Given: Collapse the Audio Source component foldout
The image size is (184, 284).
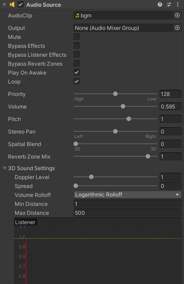Looking at the screenshot, I should click(4, 5).
